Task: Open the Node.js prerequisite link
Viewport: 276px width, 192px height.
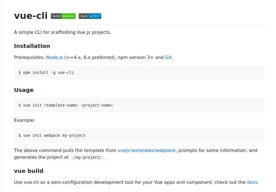Action: pyautogui.click(x=54, y=57)
